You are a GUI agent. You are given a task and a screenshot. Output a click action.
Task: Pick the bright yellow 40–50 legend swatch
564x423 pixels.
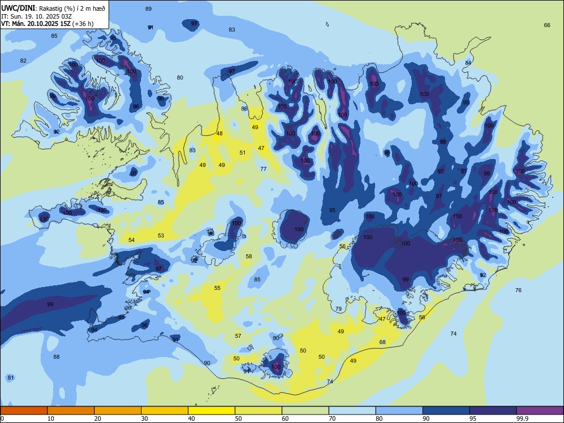[x=211, y=411]
